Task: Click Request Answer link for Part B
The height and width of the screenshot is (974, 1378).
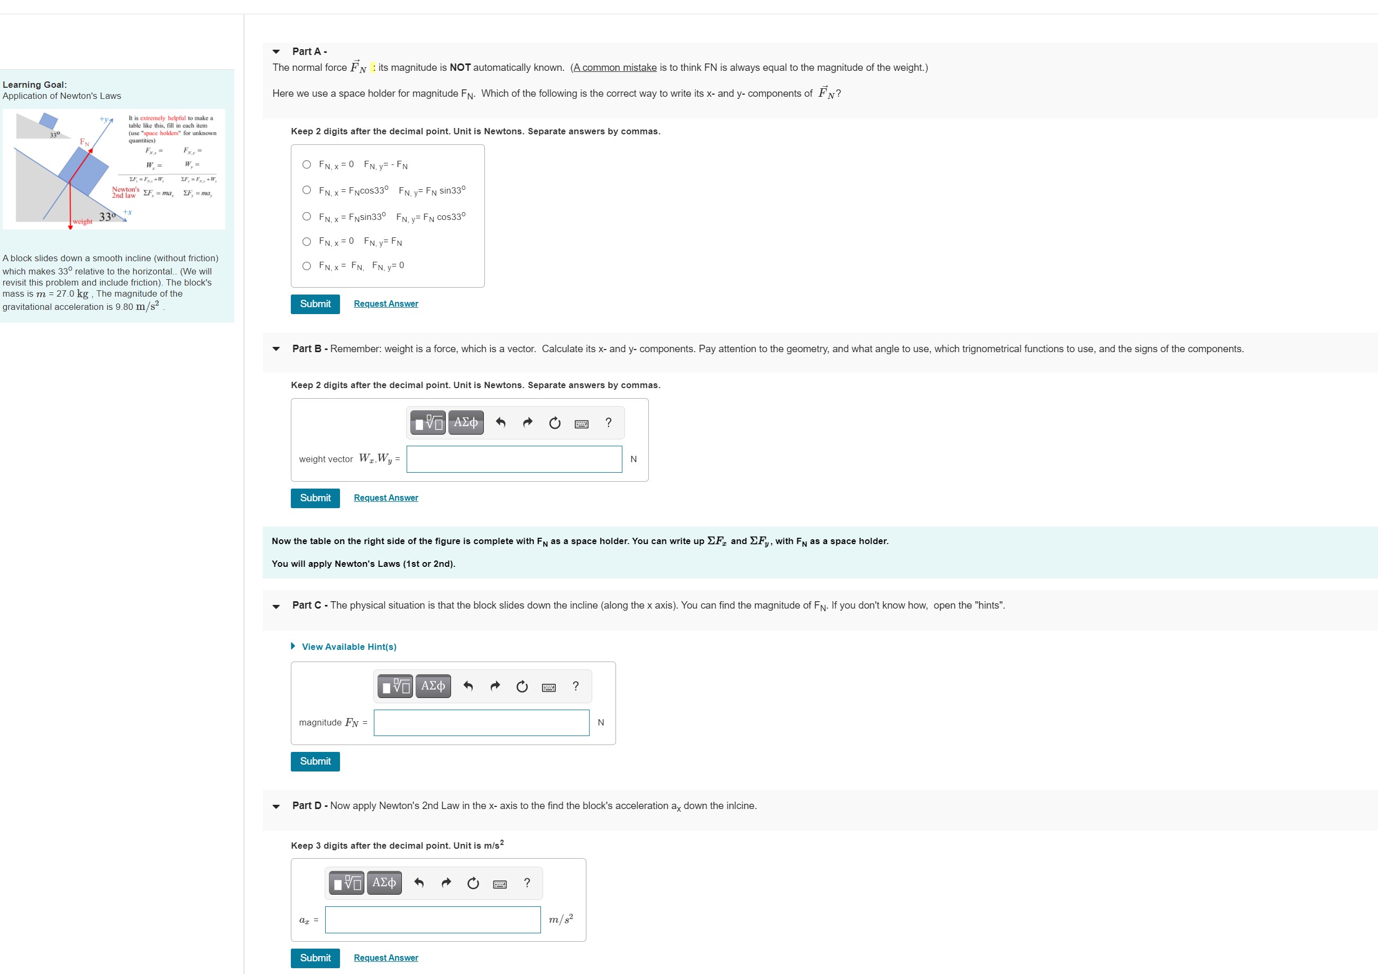Action: point(386,498)
